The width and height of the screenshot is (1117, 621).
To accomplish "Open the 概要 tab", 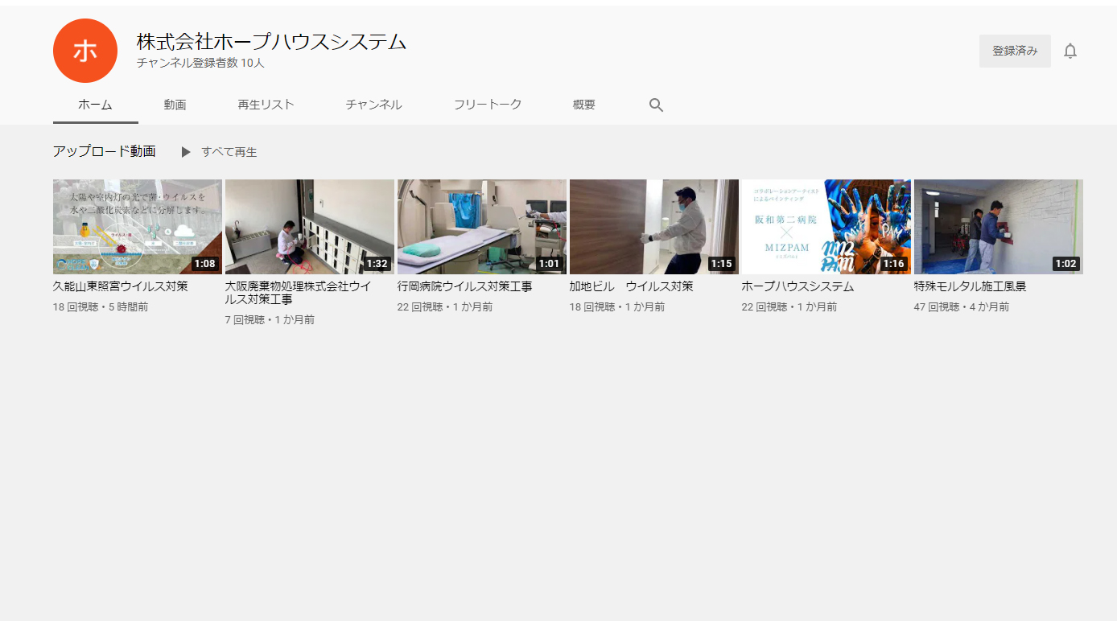I will point(583,105).
